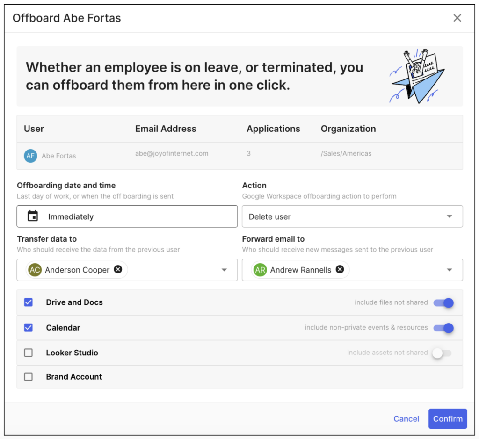Click the Looker Studio label

72,353
